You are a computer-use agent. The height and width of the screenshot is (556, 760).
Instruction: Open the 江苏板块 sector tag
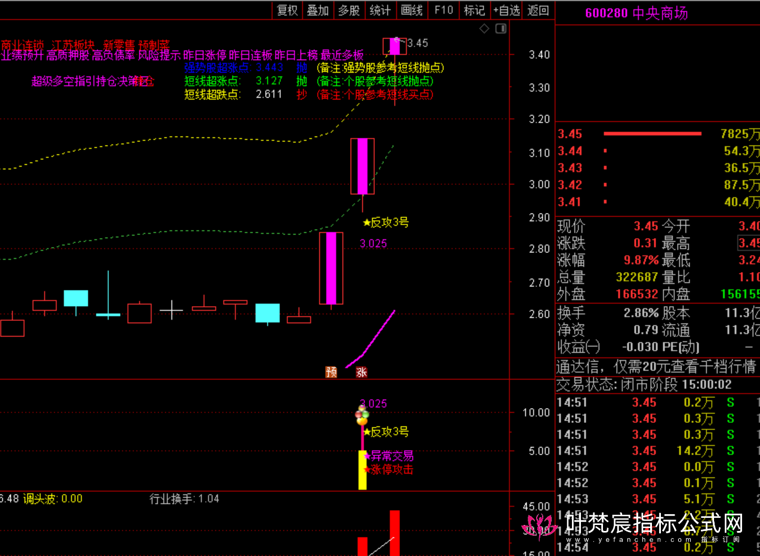tap(74, 45)
